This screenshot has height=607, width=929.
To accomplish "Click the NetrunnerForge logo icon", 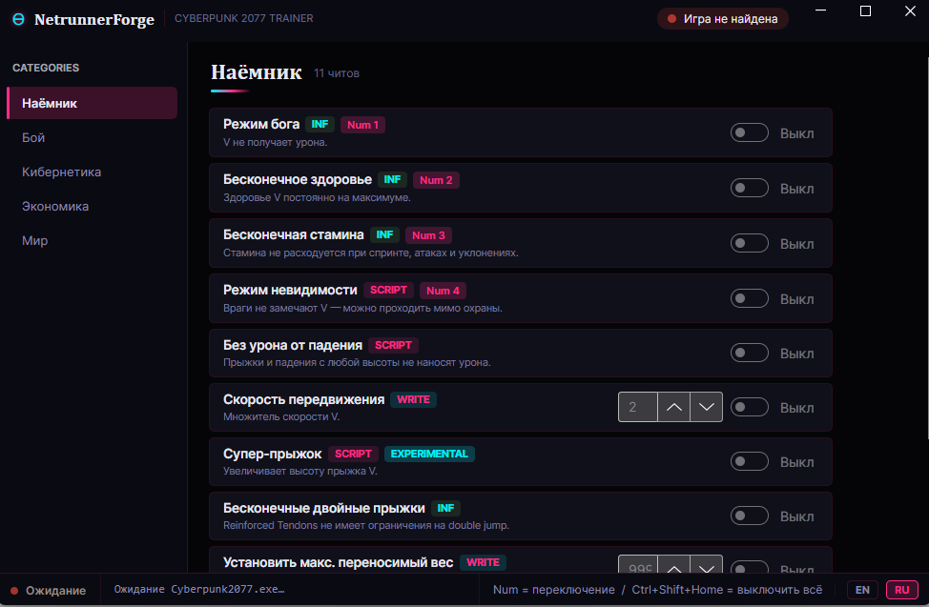I will [x=18, y=19].
